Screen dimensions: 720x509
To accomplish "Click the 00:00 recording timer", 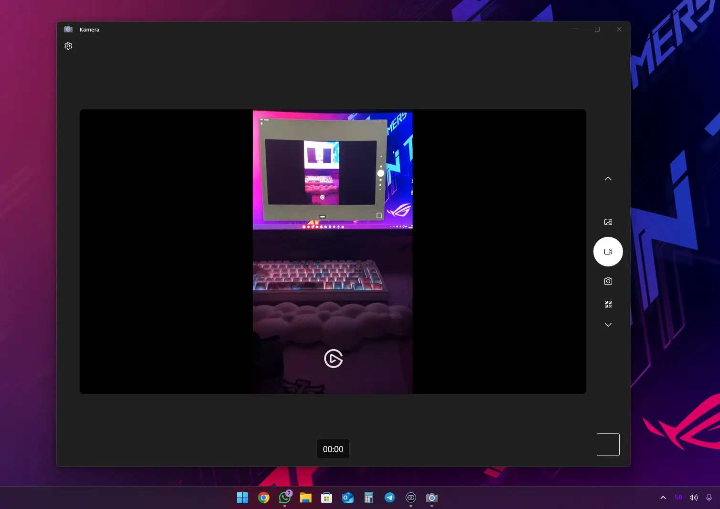I will tap(333, 449).
